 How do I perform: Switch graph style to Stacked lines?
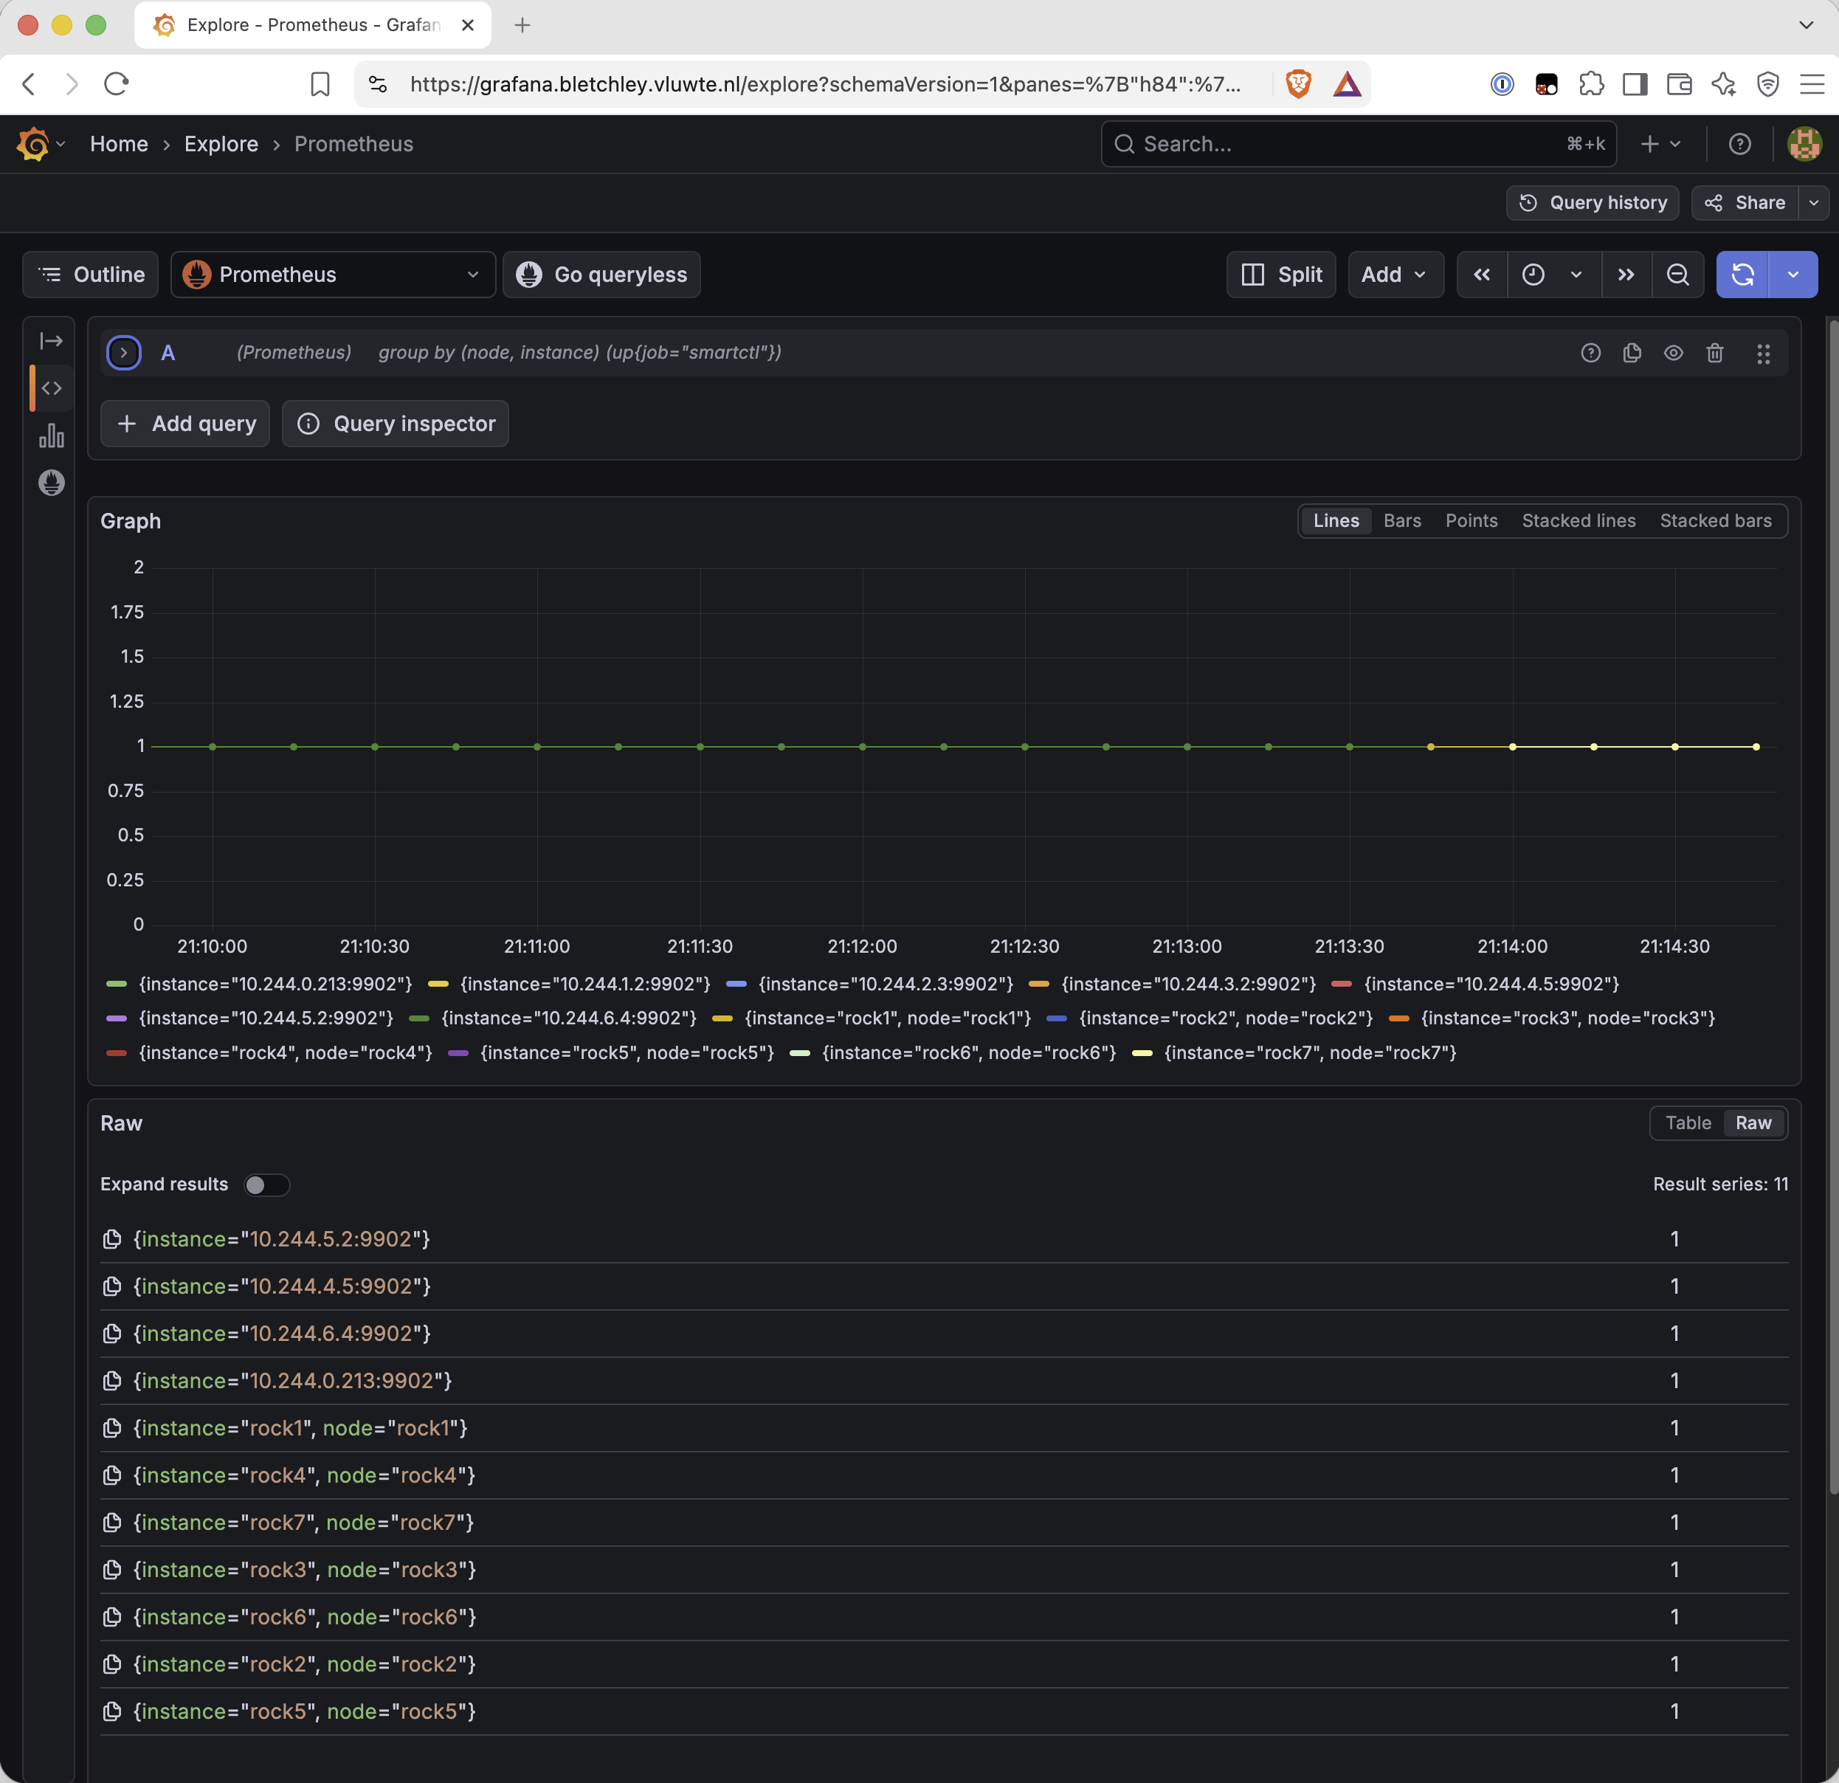pyautogui.click(x=1578, y=521)
